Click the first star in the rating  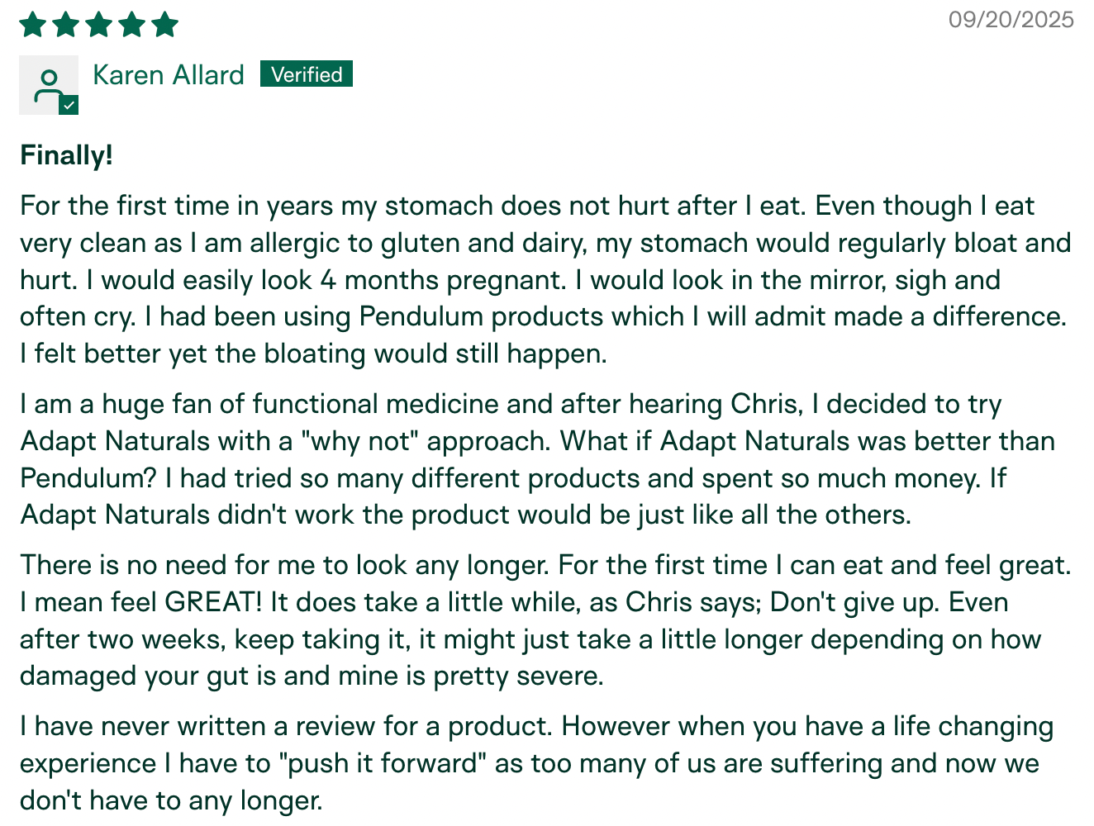point(33,25)
